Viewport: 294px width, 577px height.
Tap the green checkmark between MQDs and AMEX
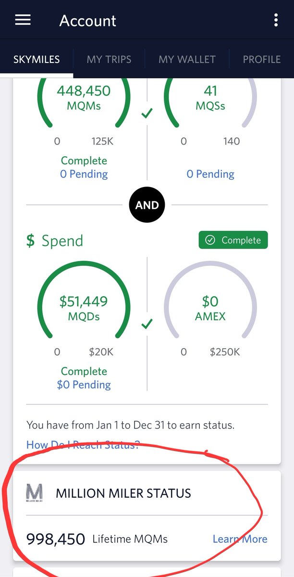pos(147,325)
